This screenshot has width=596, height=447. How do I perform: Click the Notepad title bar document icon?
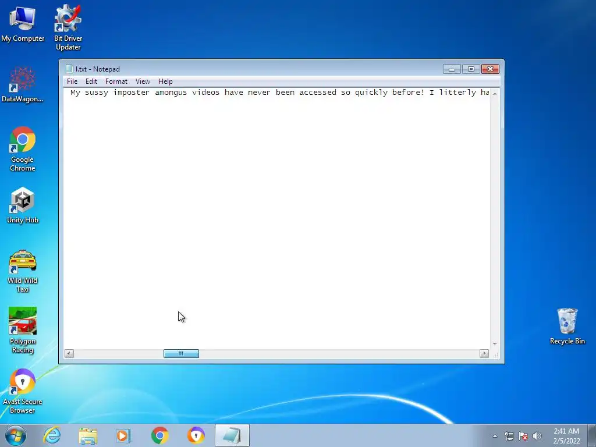69,69
